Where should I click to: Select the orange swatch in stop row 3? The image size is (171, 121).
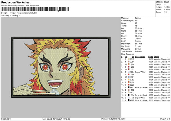point(129,64)
